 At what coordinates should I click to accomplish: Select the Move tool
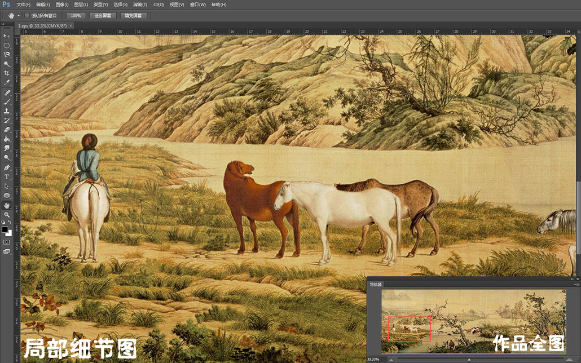coord(7,36)
